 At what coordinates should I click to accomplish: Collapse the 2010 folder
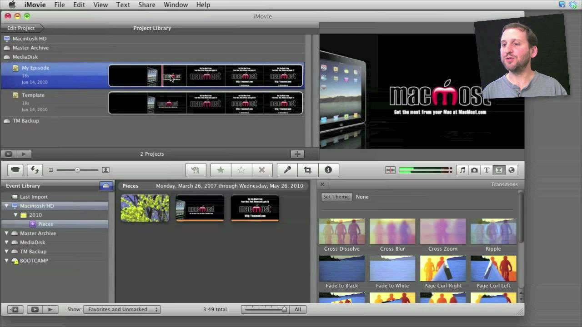pos(15,215)
